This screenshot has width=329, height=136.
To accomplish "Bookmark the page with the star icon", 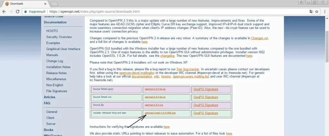I will point(317,12).
